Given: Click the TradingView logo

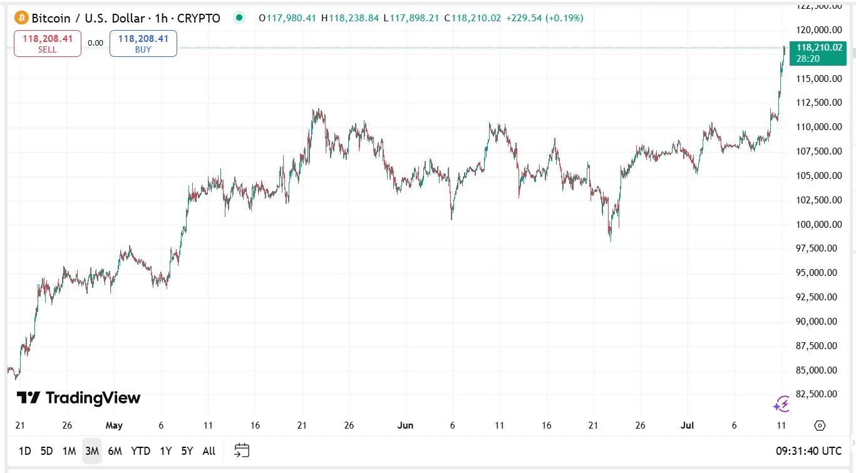Looking at the screenshot, I should (x=78, y=398).
